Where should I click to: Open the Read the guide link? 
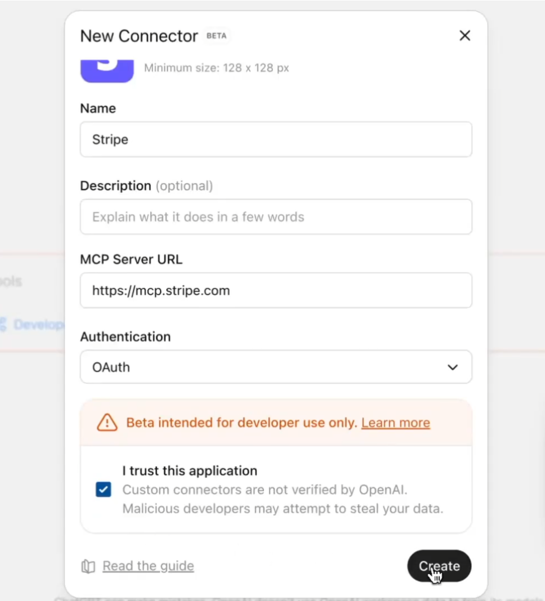click(x=148, y=566)
